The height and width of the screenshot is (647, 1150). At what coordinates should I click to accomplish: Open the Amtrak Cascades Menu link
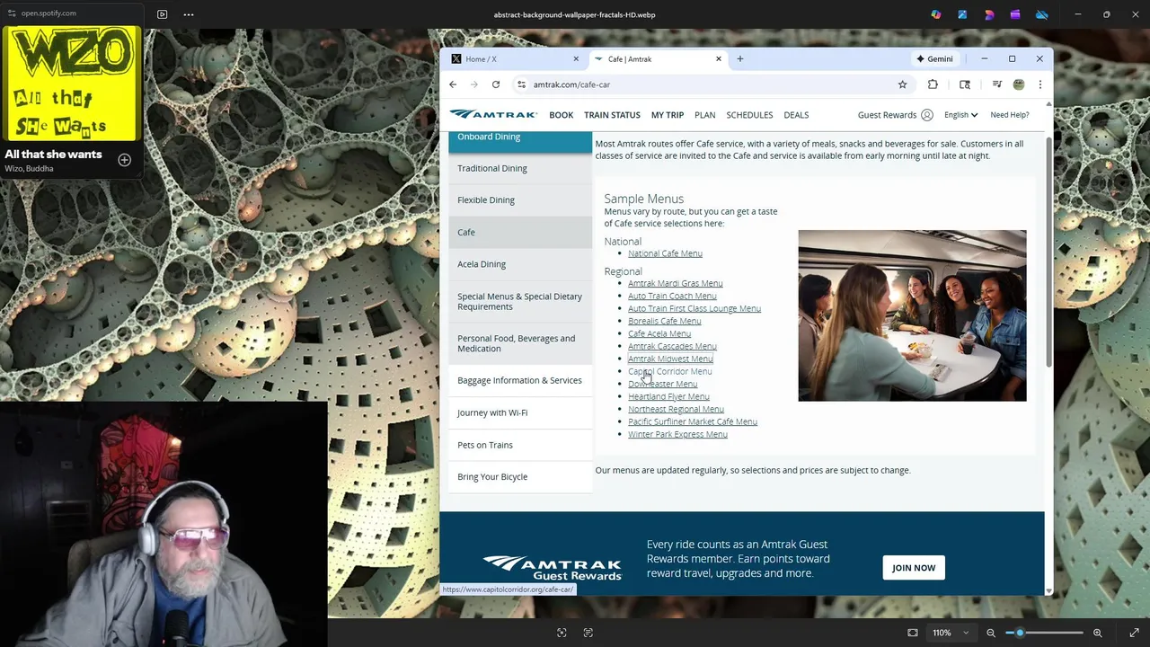pyautogui.click(x=672, y=347)
